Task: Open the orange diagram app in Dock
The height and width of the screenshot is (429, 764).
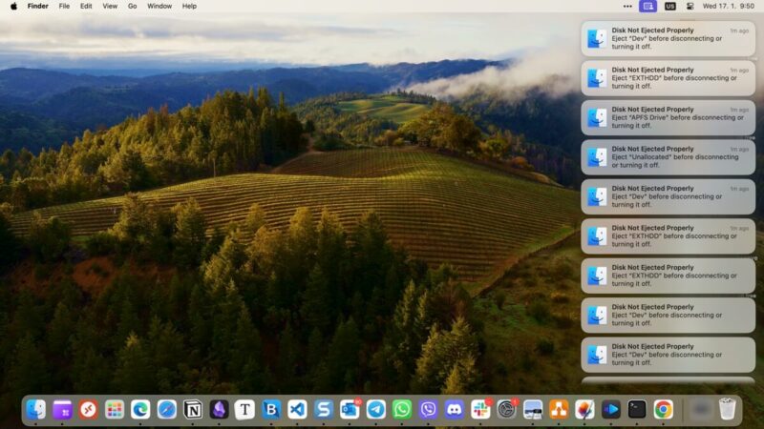Action: tap(559, 410)
